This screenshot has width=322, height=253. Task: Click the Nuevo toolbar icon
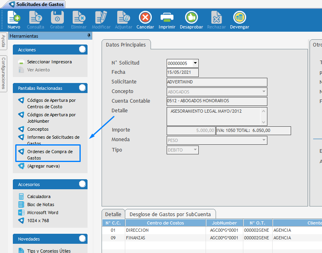pos(14,18)
